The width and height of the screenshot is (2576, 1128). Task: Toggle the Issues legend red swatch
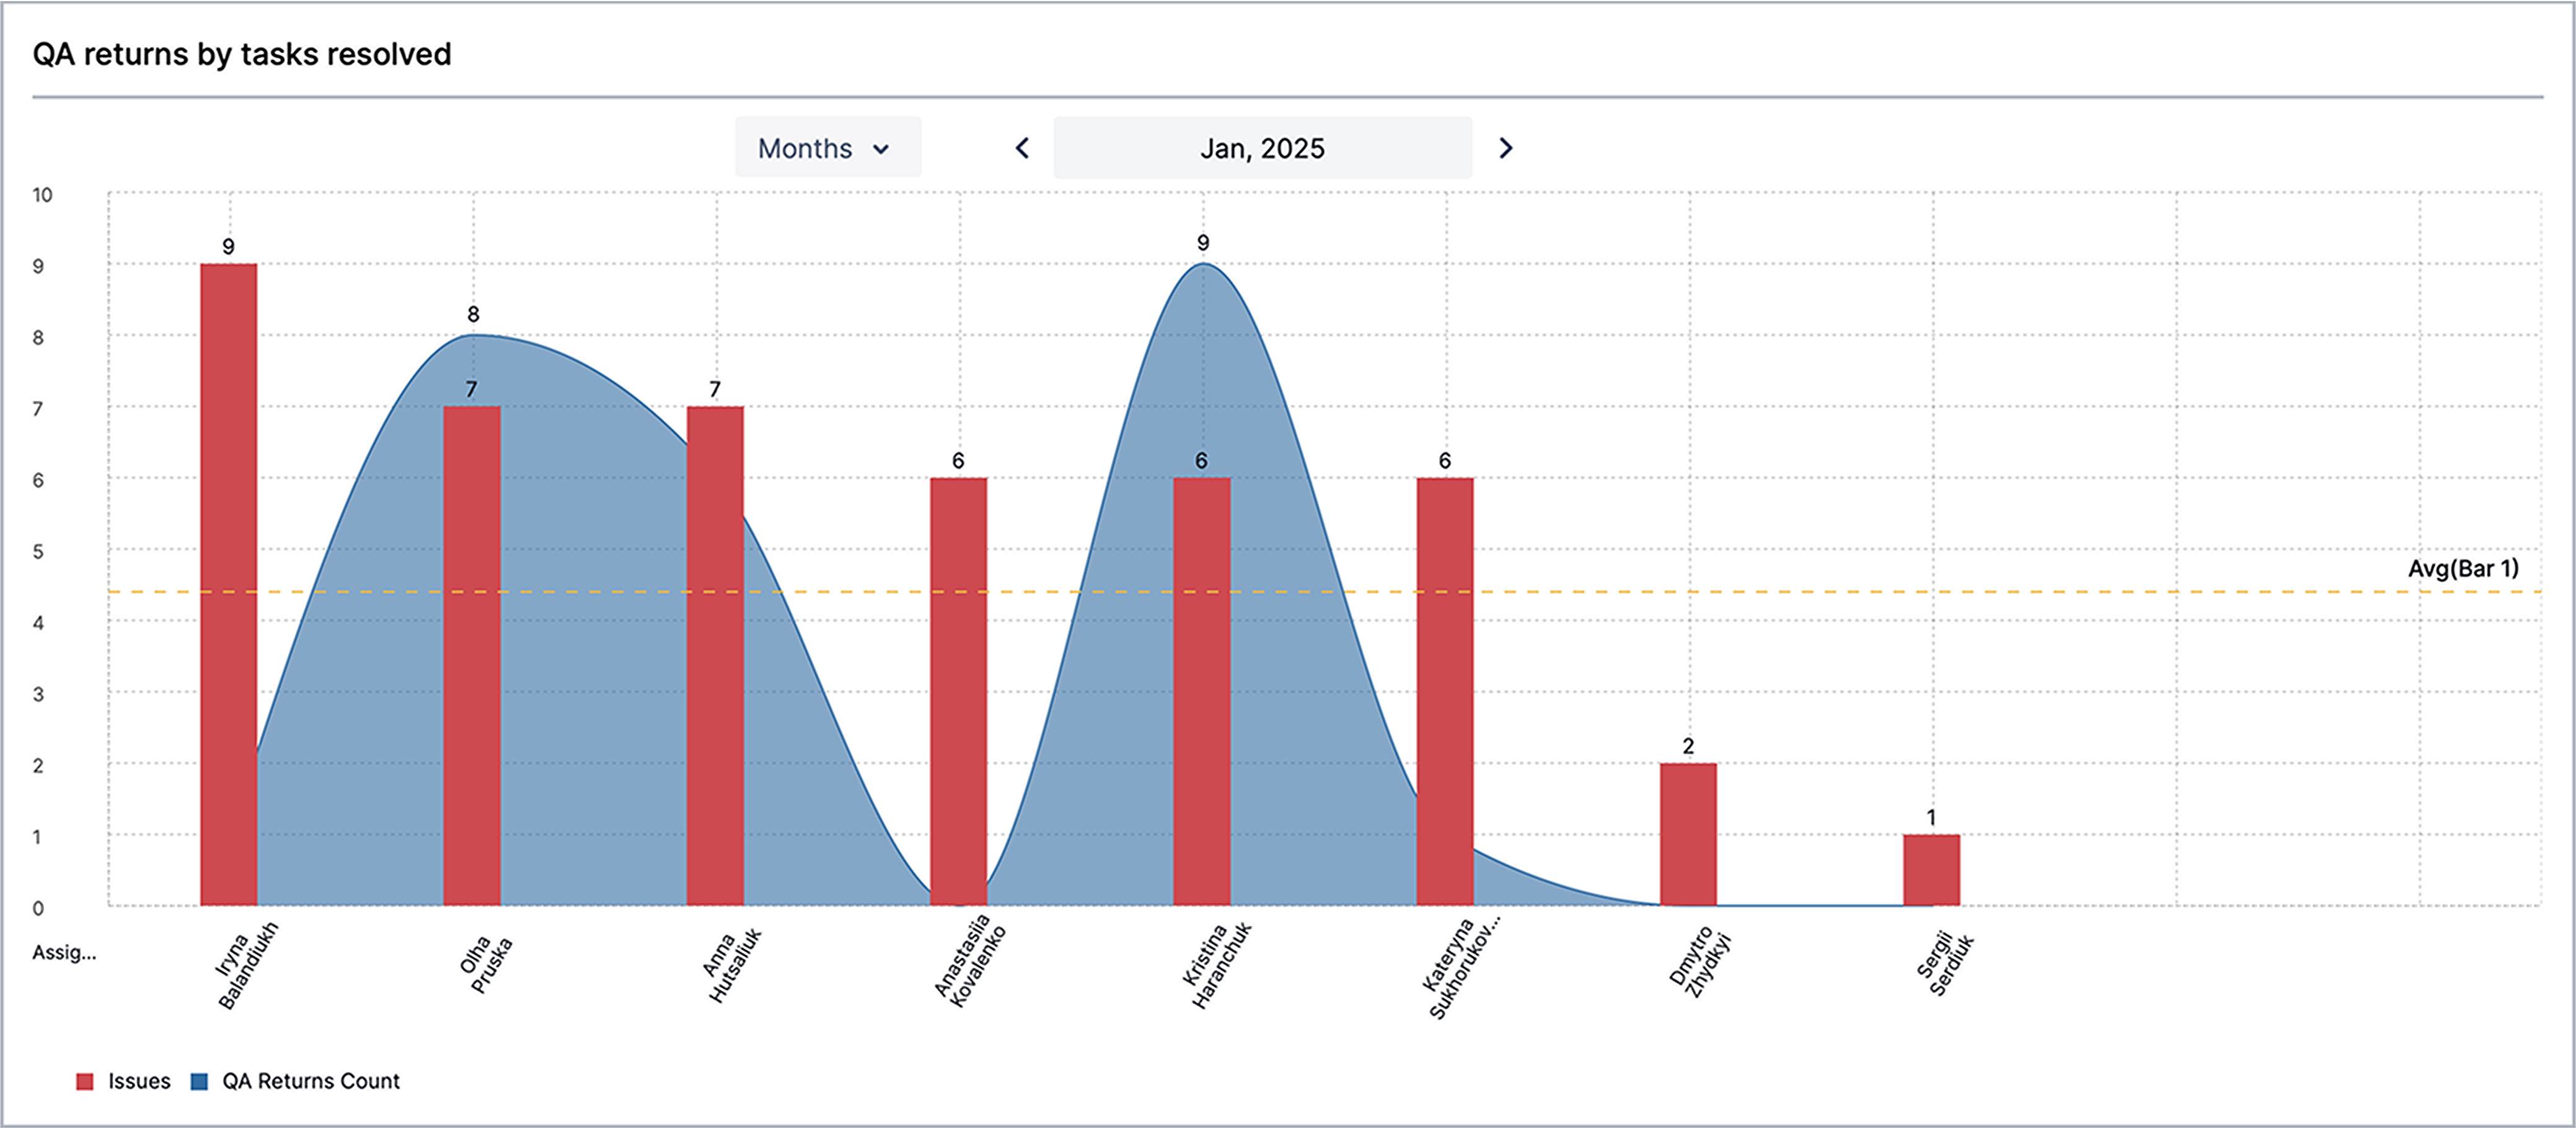pos(85,1081)
